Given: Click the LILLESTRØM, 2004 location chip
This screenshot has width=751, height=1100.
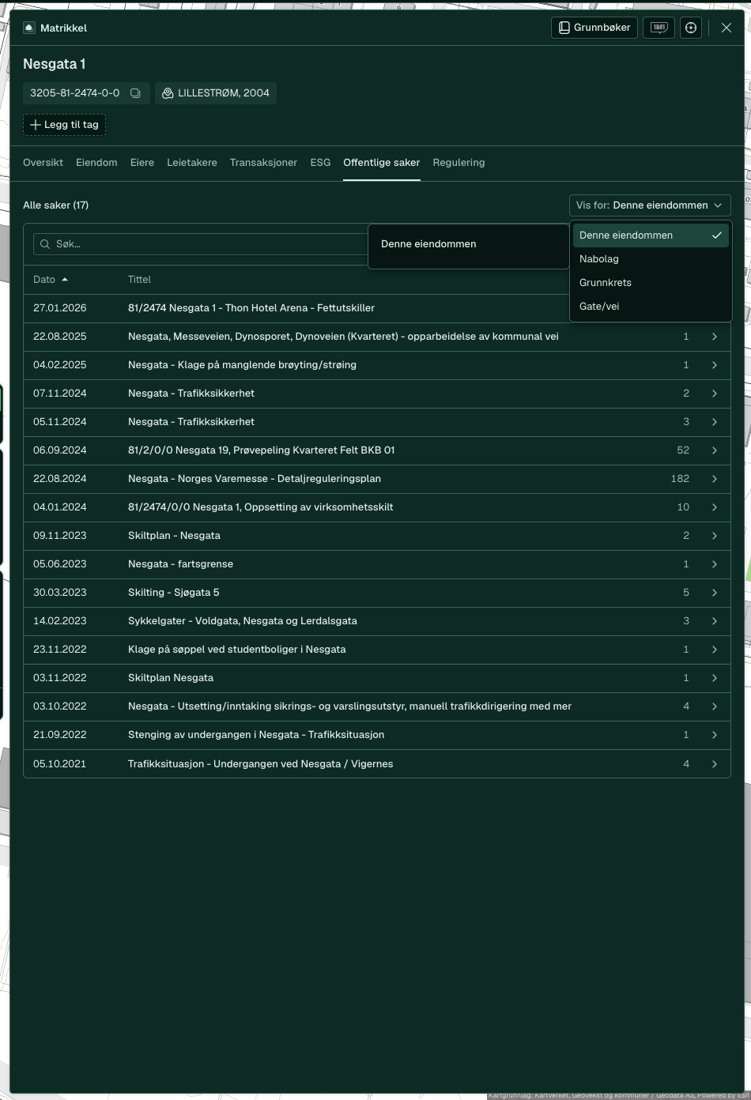Looking at the screenshot, I should pyautogui.click(x=216, y=93).
